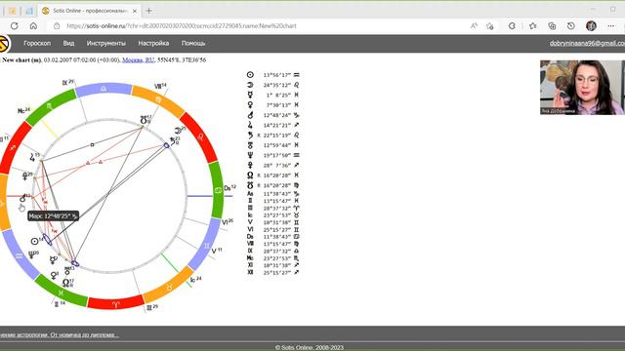Click the Pluto glyph on the chart wheel
The width and height of the screenshot is (625, 351).
[x=25, y=176]
